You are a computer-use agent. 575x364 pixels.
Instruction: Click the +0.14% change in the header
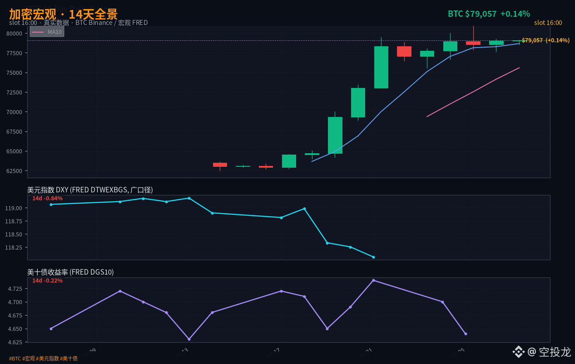[x=515, y=14]
